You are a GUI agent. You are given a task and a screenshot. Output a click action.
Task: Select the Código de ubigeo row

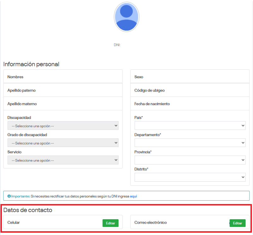tap(190, 90)
